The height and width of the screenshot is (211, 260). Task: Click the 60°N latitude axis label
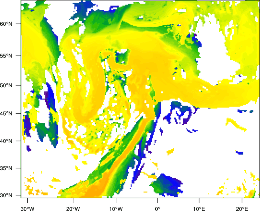(6, 24)
